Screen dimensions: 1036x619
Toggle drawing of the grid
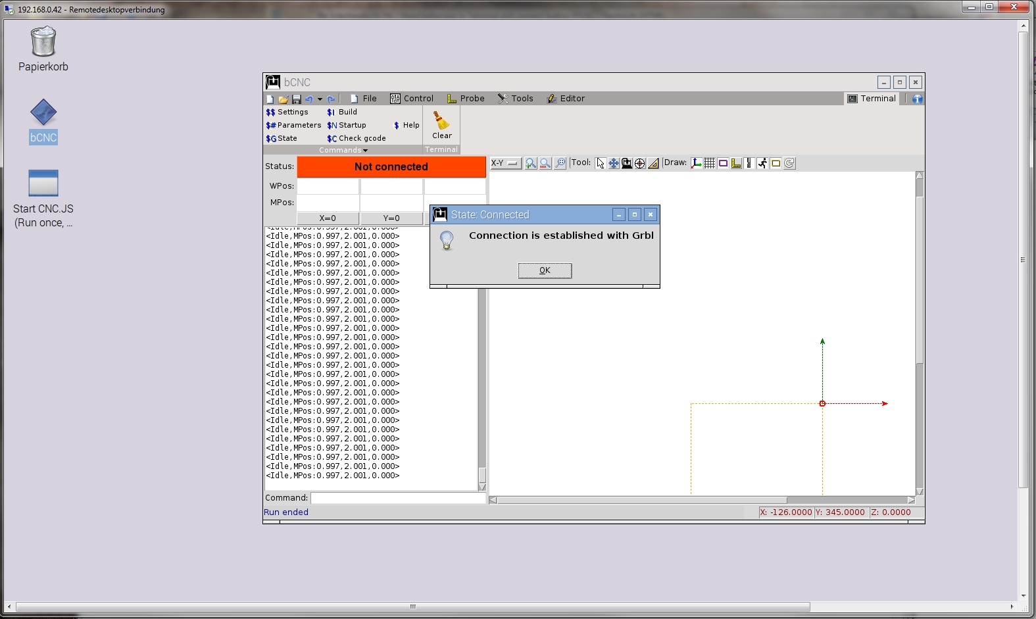point(710,163)
